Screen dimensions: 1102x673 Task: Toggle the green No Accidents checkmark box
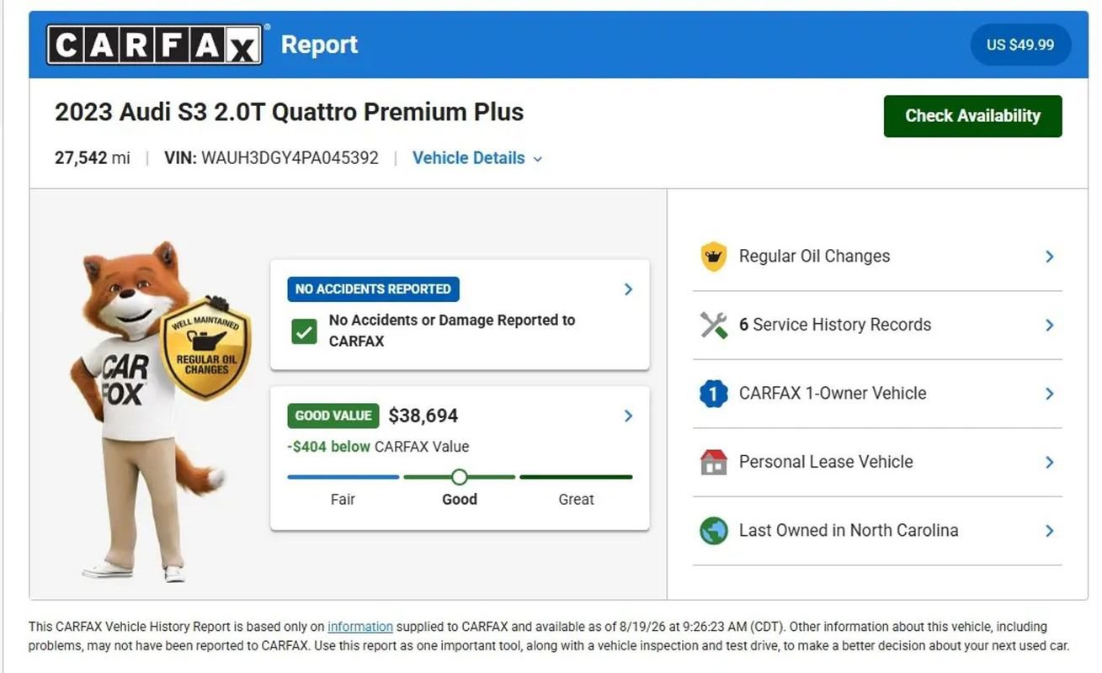pos(304,331)
